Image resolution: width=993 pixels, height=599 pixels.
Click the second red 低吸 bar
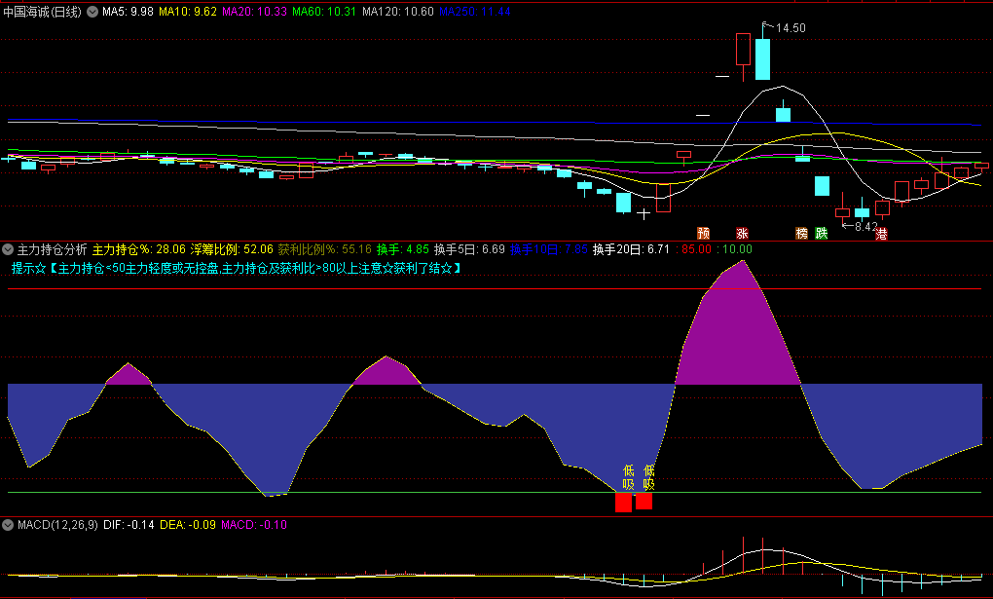pyautogui.click(x=644, y=501)
